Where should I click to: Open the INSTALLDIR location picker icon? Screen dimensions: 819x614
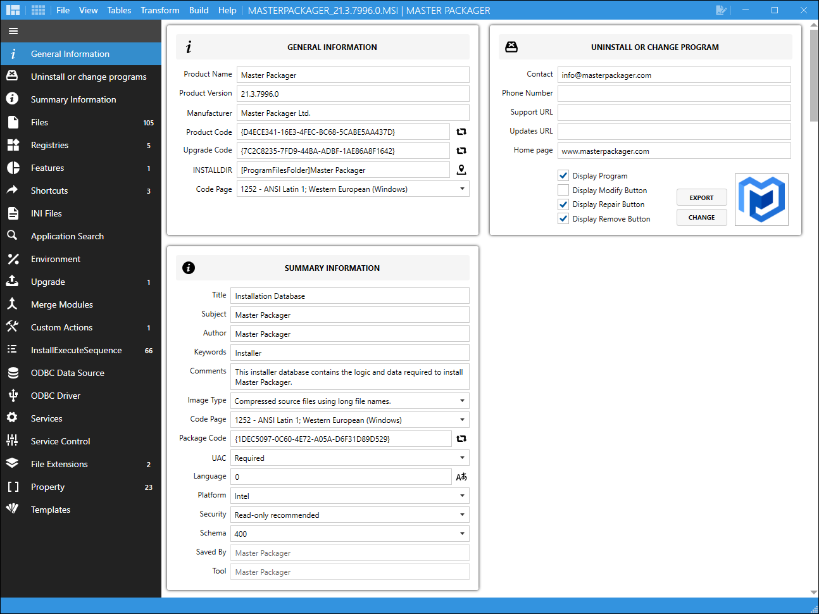point(461,170)
